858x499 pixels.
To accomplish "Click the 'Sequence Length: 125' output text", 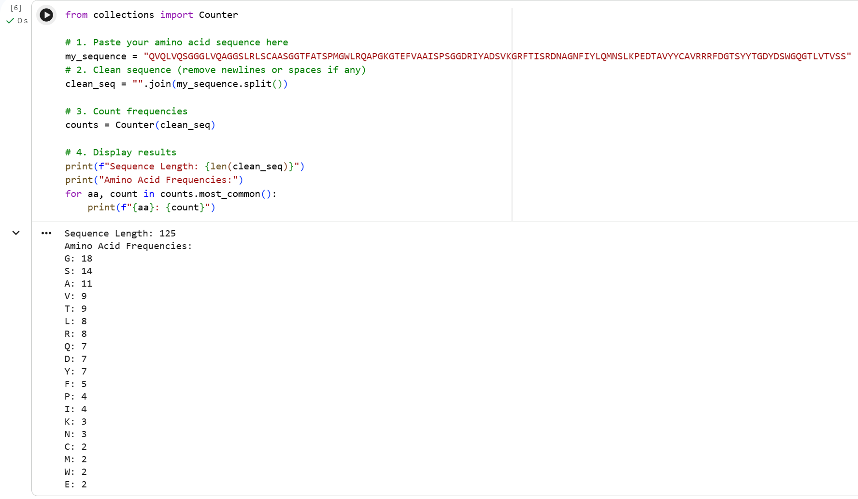I will [x=120, y=234].
